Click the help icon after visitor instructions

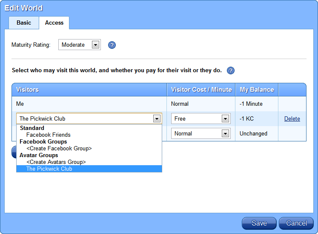pyautogui.click(x=231, y=70)
